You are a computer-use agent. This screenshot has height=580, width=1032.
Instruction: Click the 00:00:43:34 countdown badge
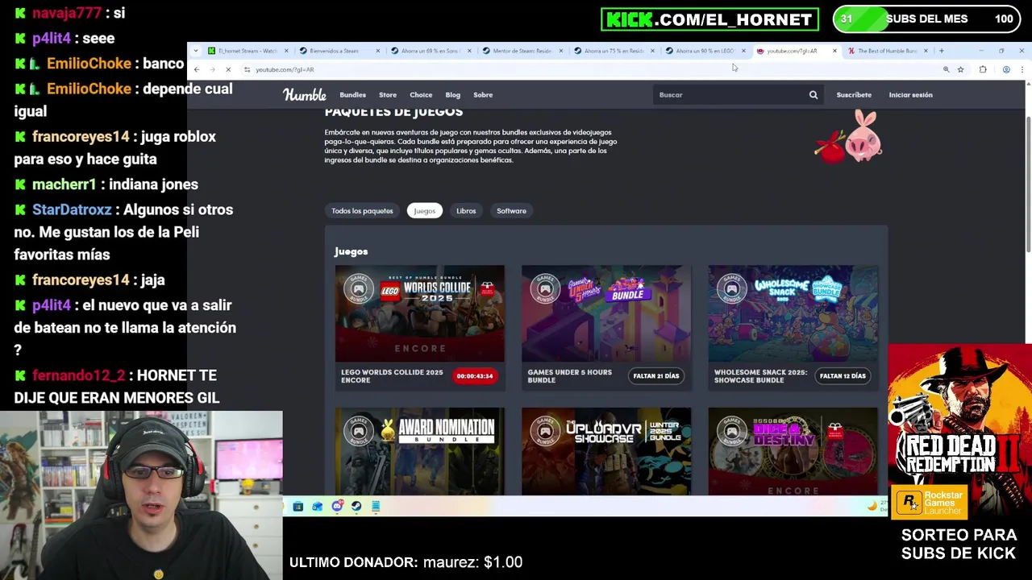click(475, 376)
